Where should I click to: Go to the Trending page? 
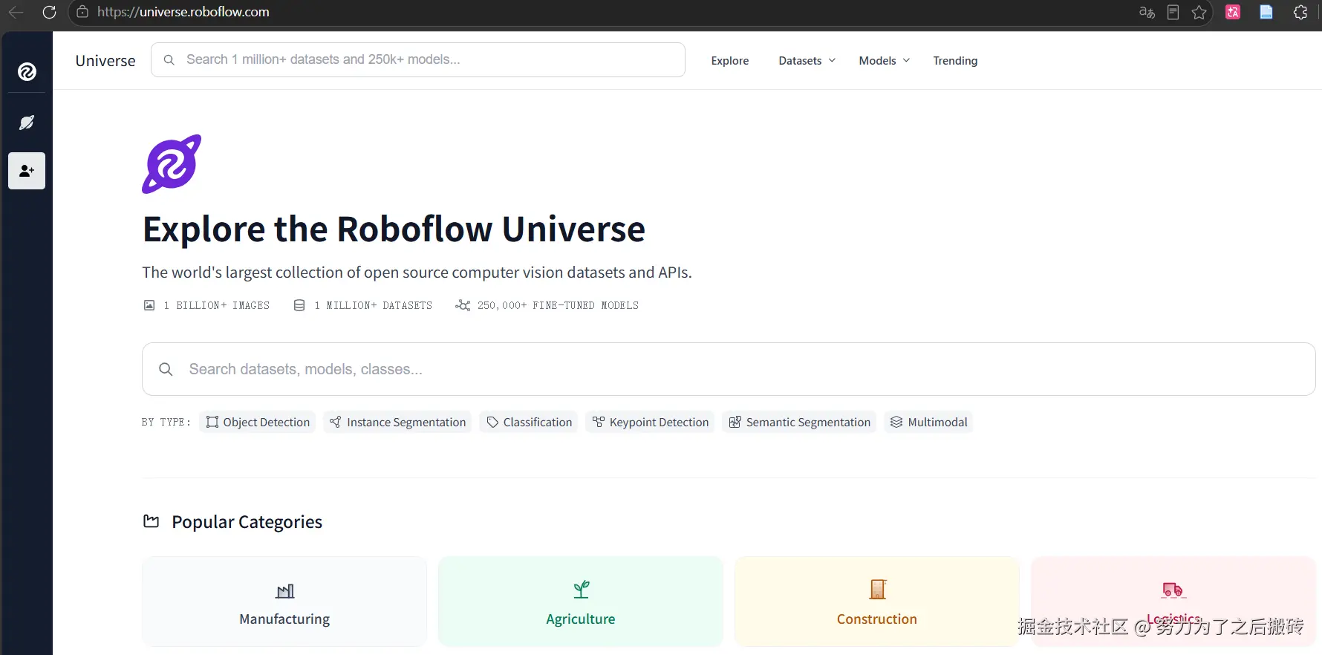pyautogui.click(x=955, y=61)
